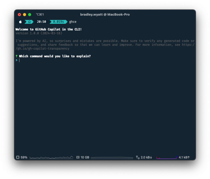Click the 59% CPU usage value

pos(24,157)
